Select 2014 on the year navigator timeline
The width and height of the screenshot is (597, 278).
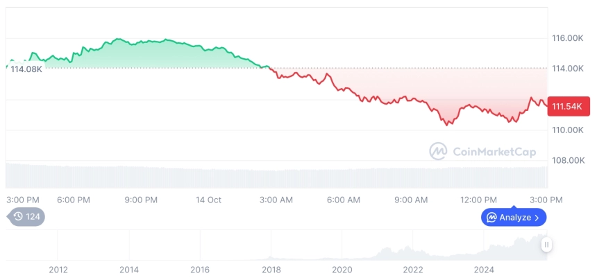click(128, 269)
